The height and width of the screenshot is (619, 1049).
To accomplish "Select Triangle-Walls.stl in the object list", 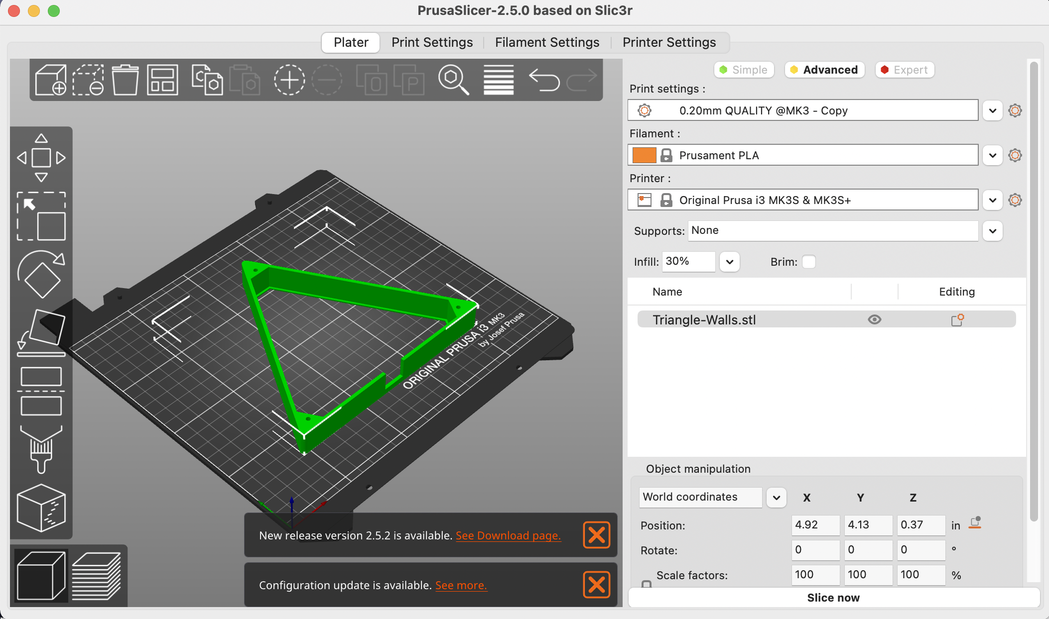I will point(826,319).
